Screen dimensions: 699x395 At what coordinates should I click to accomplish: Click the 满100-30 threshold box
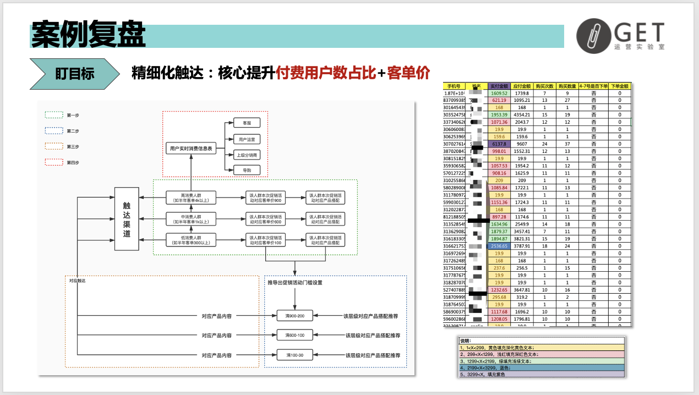tap(294, 355)
